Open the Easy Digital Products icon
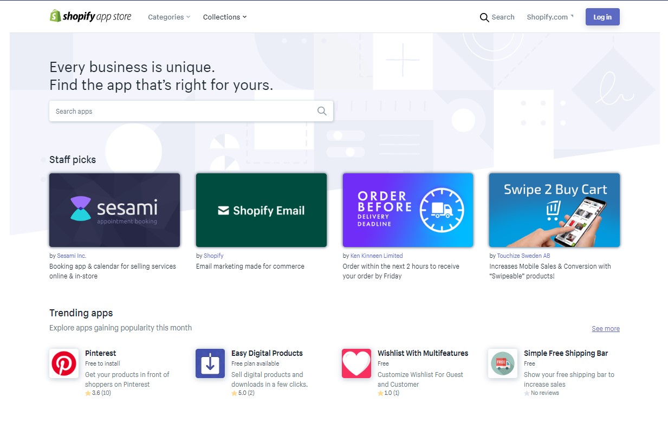The image size is (668, 429). (x=210, y=363)
